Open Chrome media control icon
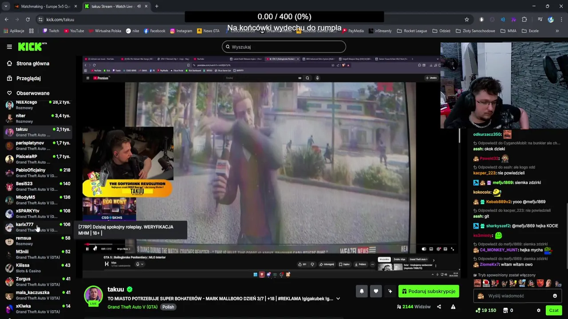Viewport: 568px width, 319px height. [540, 19]
